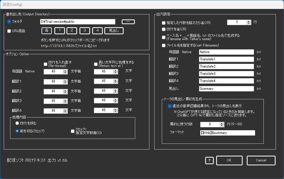Enable ファイル名を指定する (set Filenames)

click(x=163, y=46)
